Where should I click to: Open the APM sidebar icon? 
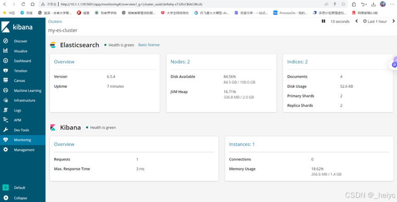tap(6, 120)
